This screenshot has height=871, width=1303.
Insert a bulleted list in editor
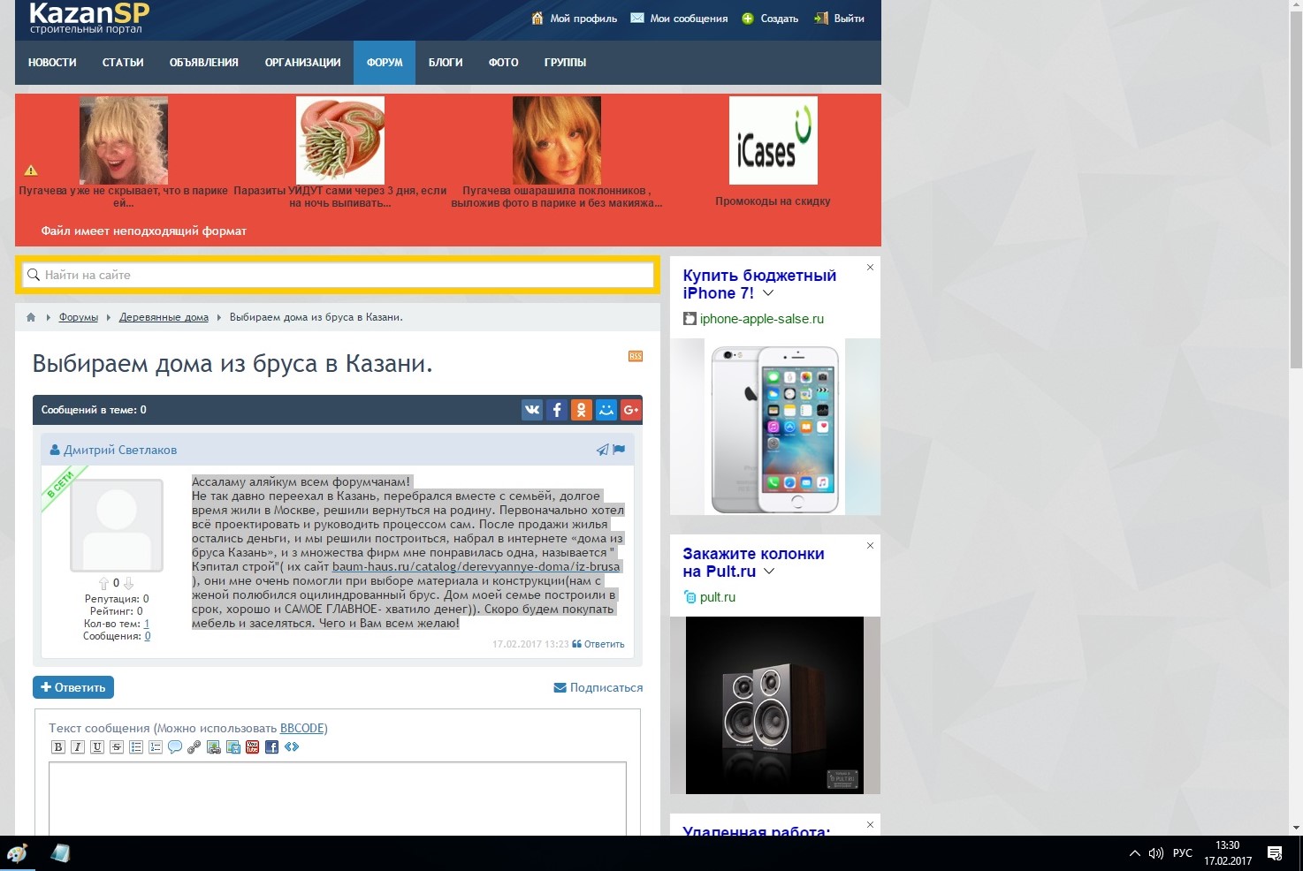point(136,747)
